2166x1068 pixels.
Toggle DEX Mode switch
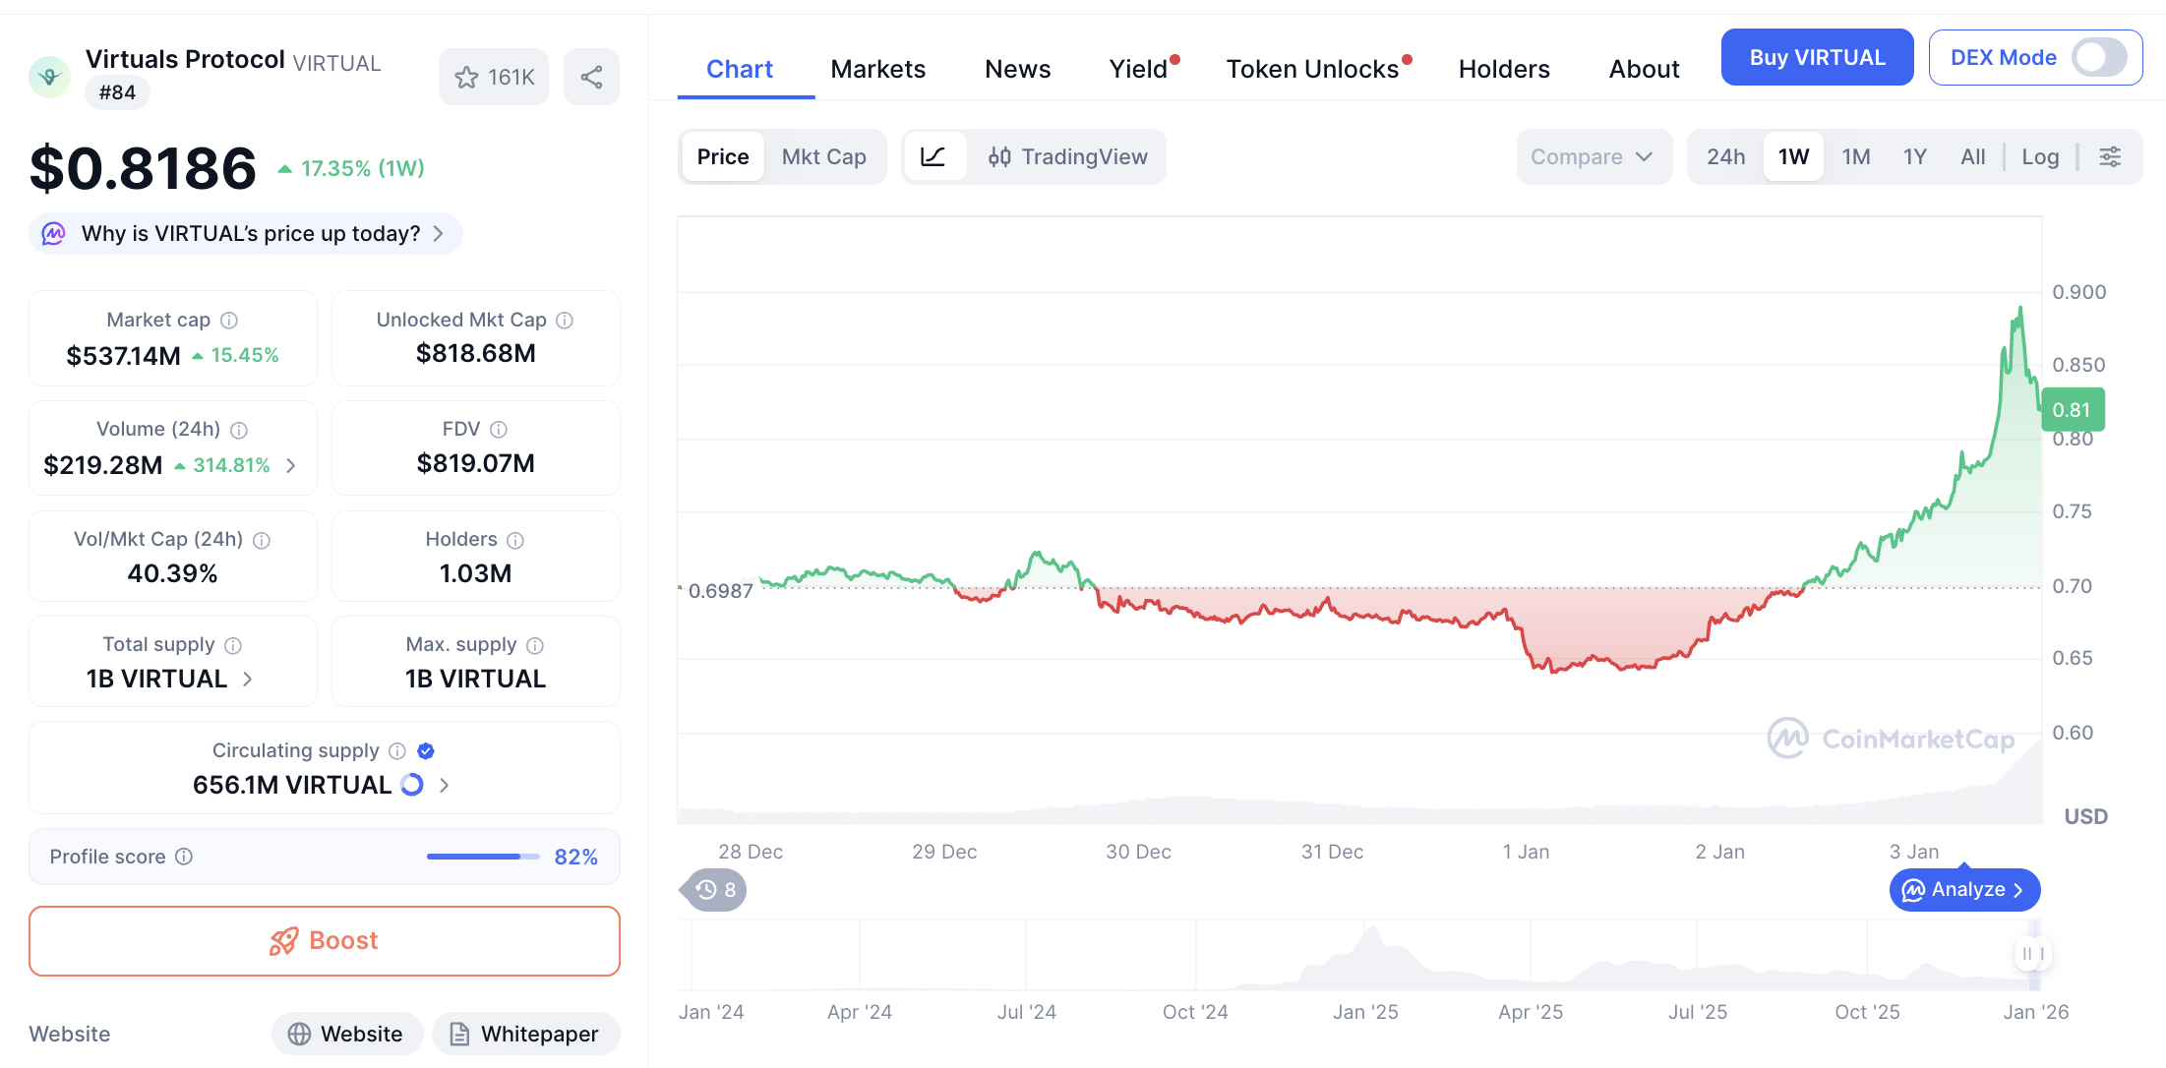click(x=2099, y=58)
